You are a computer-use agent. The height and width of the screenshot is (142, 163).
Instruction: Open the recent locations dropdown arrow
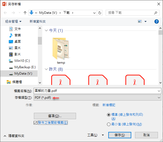[19, 13]
